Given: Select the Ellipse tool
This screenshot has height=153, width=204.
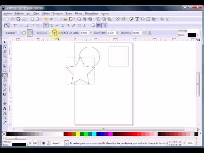Looking at the screenshot, I should 5,71.
